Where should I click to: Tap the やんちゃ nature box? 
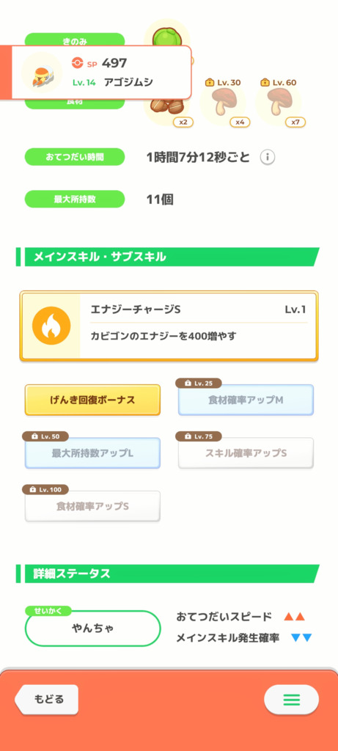point(92,628)
